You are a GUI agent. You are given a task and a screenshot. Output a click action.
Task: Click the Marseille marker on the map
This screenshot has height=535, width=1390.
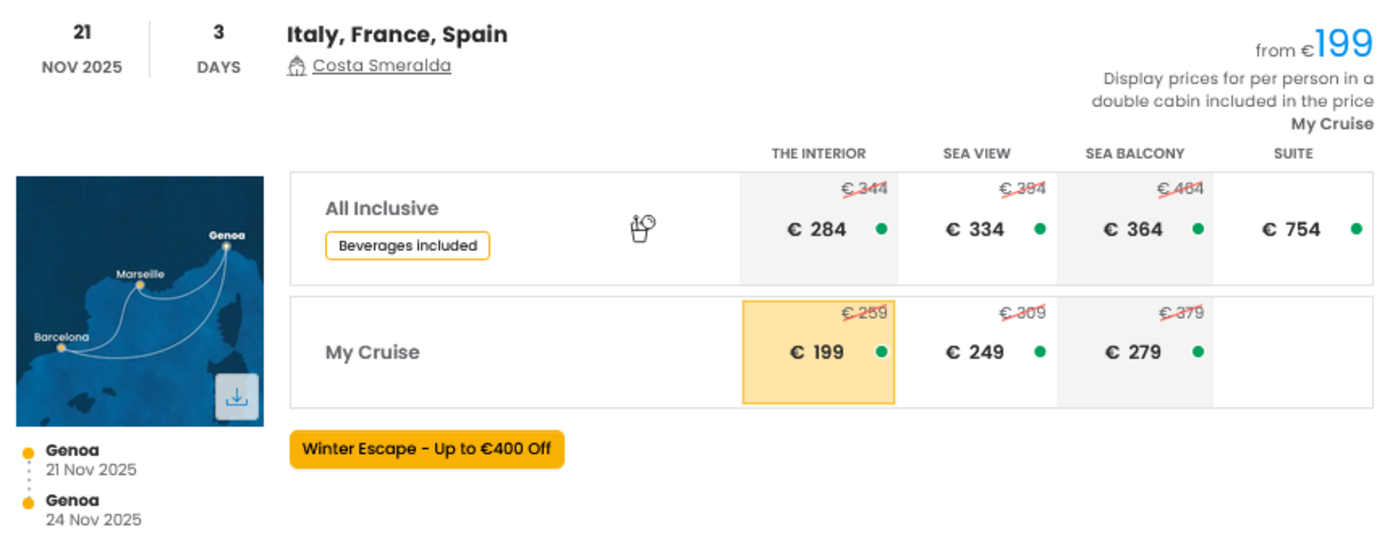(140, 285)
